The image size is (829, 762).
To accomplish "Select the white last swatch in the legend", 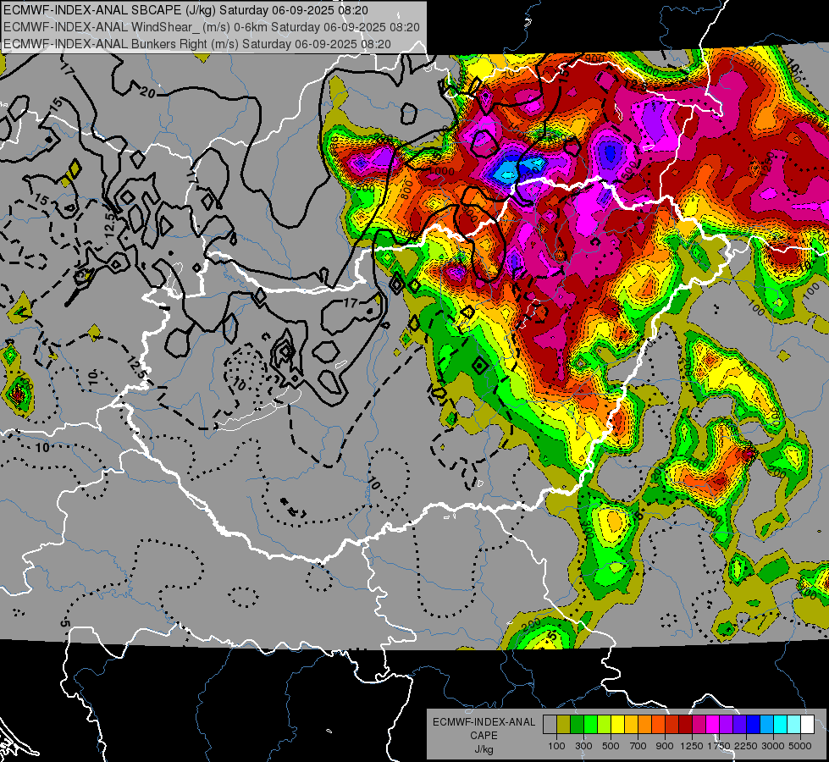I will 807,725.
